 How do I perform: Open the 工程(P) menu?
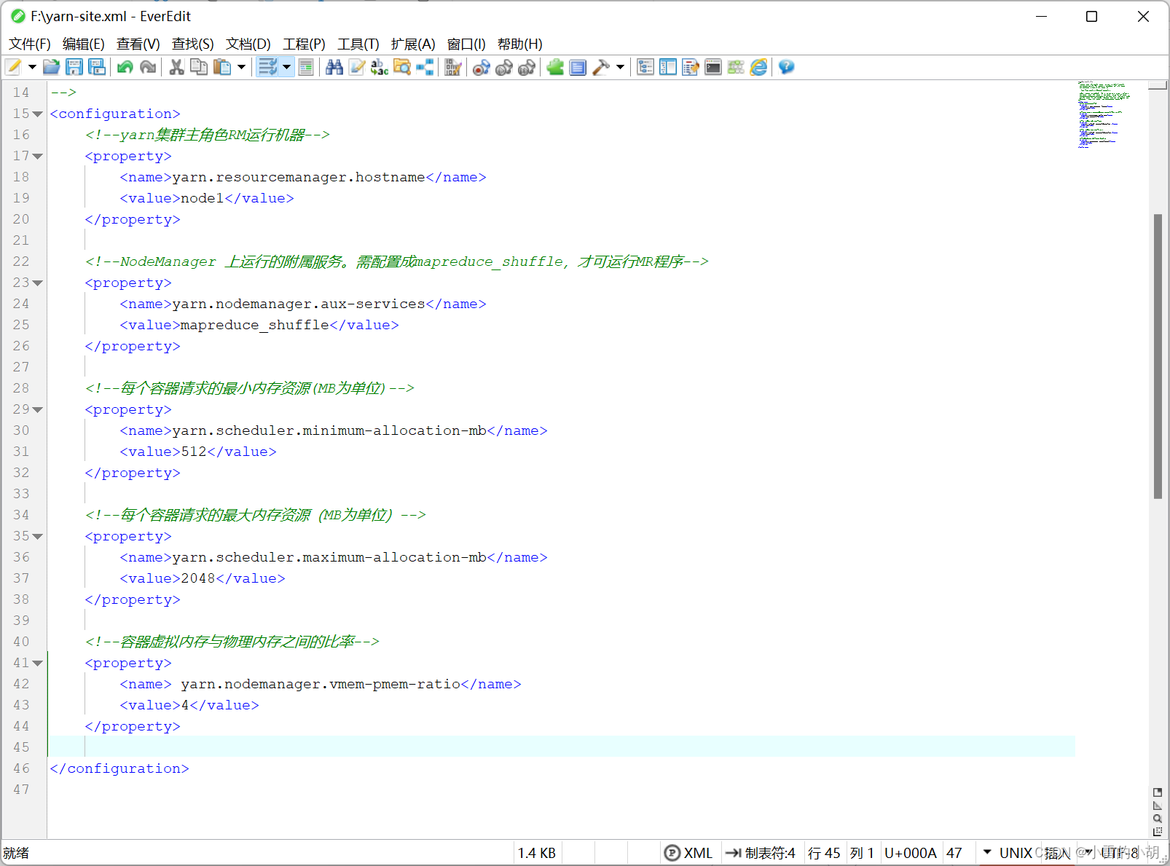305,44
